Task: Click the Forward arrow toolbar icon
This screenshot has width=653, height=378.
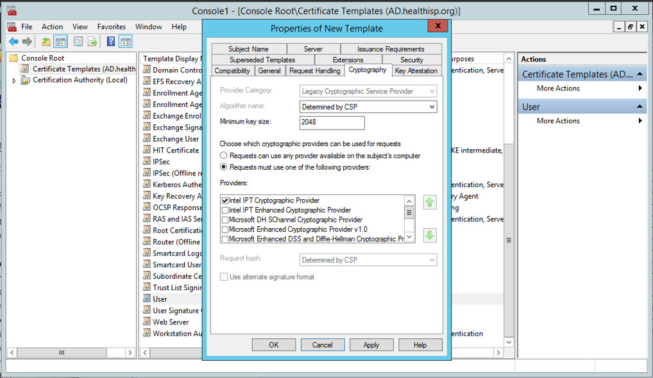Action: [x=27, y=42]
